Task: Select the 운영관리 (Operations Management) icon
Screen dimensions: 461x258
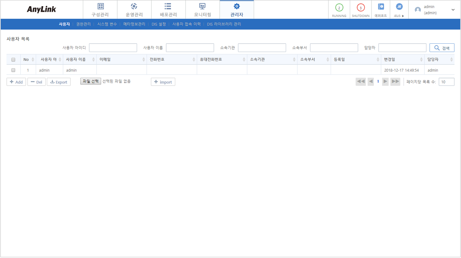Action: [x=134, y=9]
